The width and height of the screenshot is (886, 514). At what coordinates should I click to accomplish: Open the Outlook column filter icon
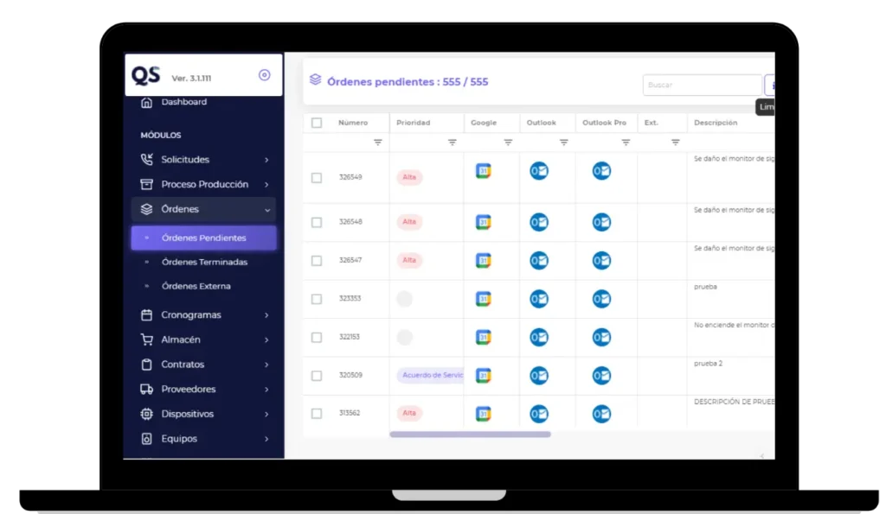[x=563, y=143]
